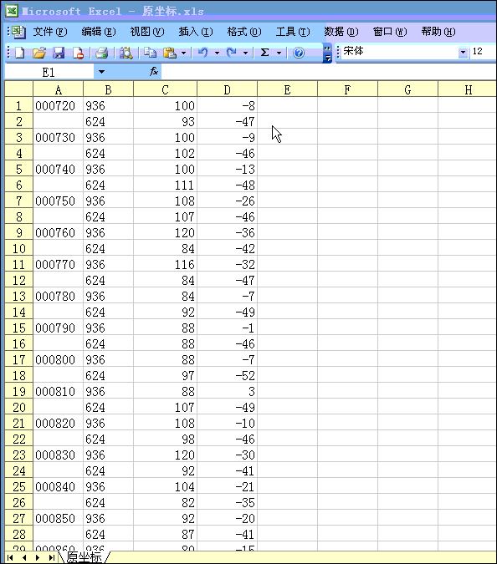Open the 格式(O) menu
The image size is (497, 564).
click(244, 32)
